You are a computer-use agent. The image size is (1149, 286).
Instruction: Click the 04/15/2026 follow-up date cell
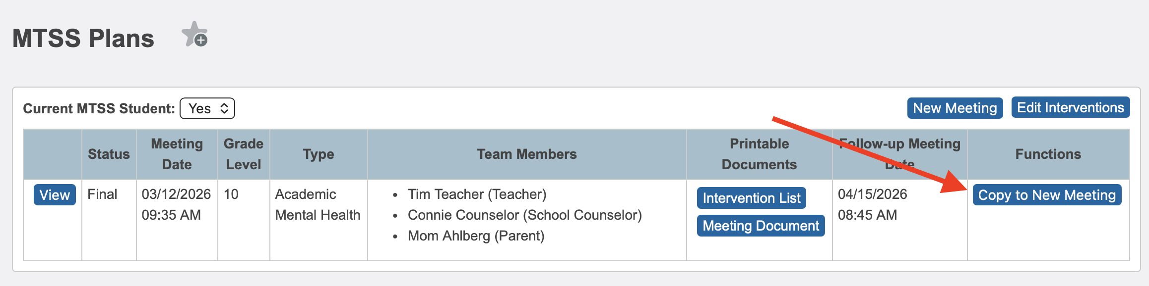[x=872, y=194]
